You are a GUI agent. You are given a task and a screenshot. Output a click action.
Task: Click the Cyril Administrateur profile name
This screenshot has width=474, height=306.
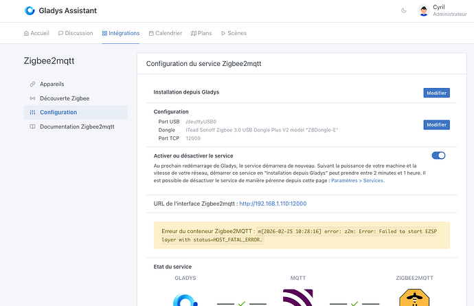pos(449,10)
